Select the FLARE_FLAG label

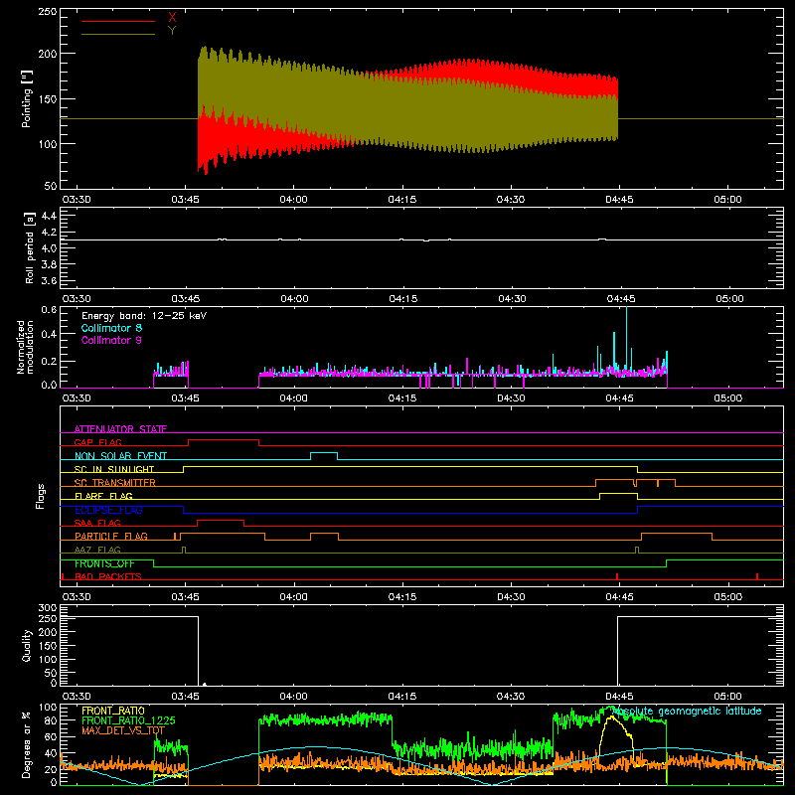point(103,496)
